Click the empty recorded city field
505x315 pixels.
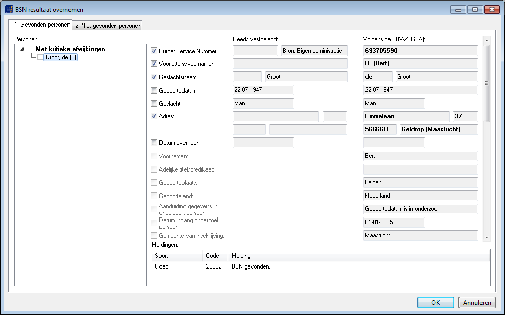tap(308, 129)
